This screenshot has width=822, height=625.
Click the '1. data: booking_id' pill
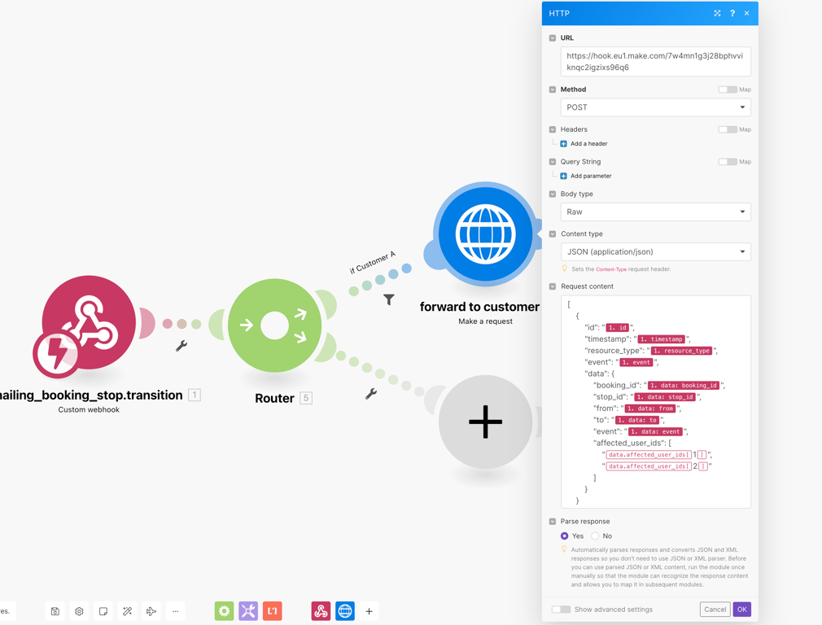684,386
